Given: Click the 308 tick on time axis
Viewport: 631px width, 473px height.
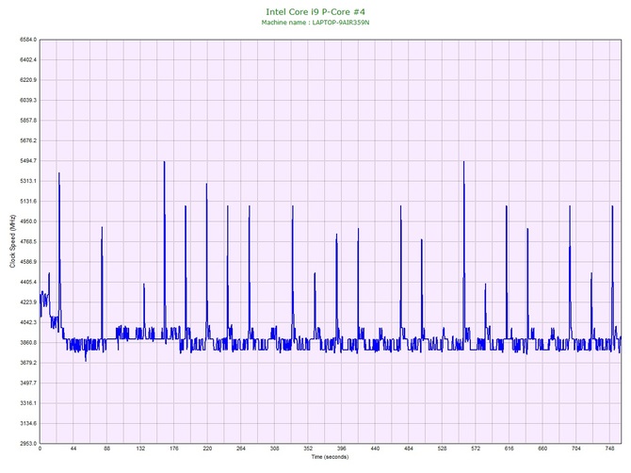Looking at the screenshot, I should [274, 449].
